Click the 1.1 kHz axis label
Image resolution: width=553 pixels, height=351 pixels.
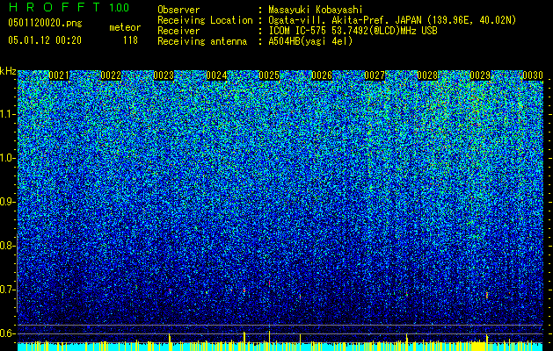[x=7, y=114]
